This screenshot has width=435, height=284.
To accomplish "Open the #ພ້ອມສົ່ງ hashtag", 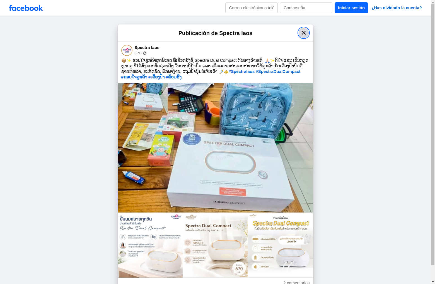I will point(174,77).
